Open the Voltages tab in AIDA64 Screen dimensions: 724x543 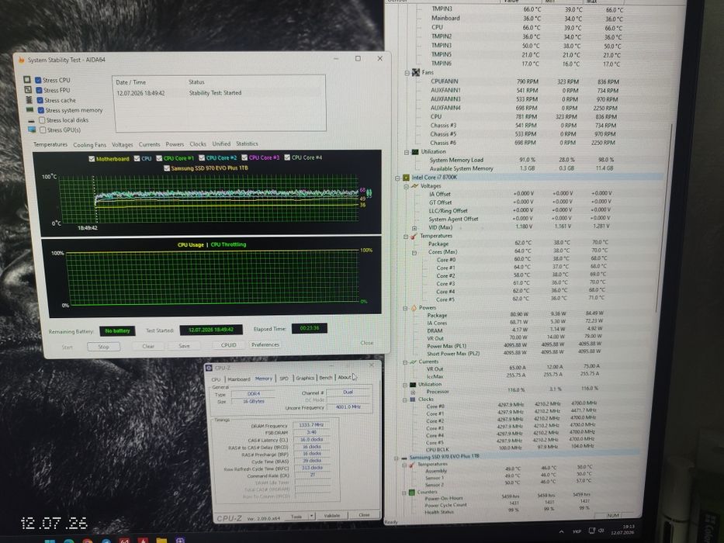tap(123, 144)
